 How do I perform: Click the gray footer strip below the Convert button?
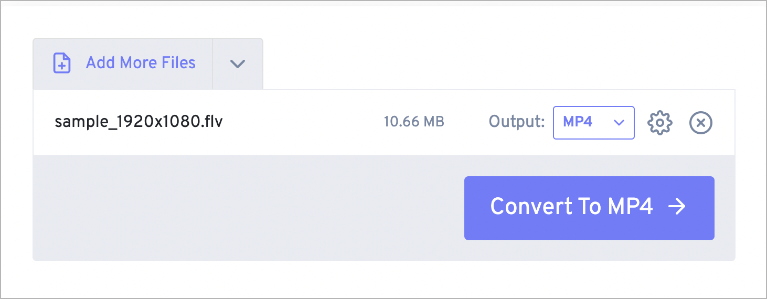589,251
